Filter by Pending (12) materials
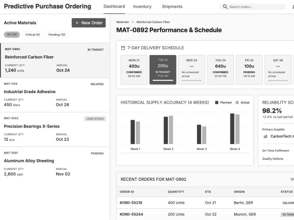This screenshot has width=294, height=220. 57,34
